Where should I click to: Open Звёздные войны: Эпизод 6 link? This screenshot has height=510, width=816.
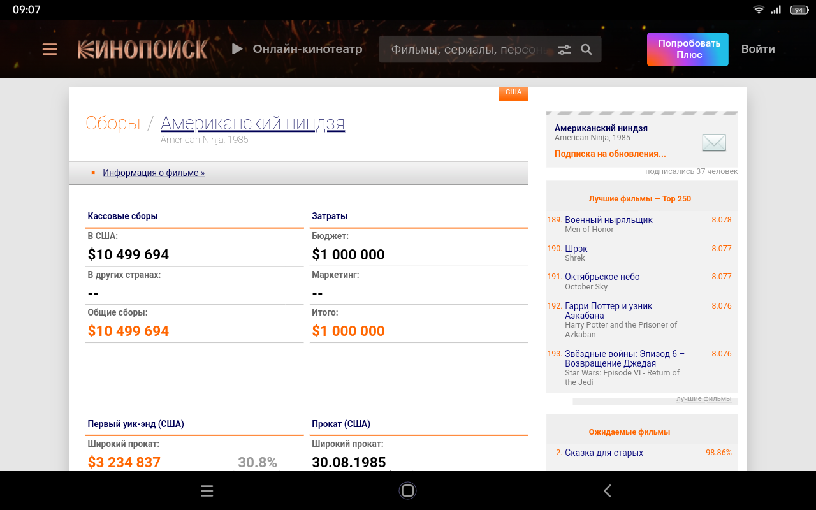point(625,358)
